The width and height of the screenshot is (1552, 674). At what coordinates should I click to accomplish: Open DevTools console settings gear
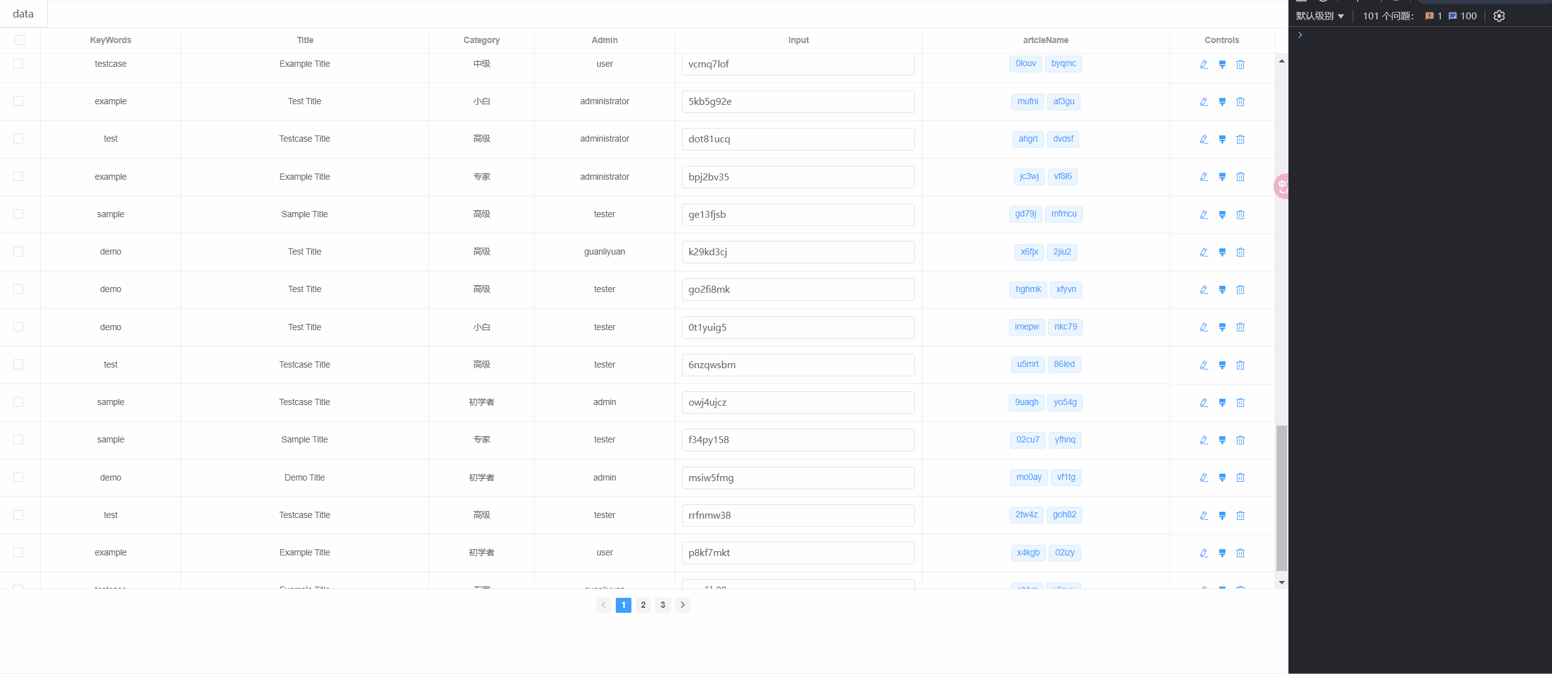pos(1499,16)
